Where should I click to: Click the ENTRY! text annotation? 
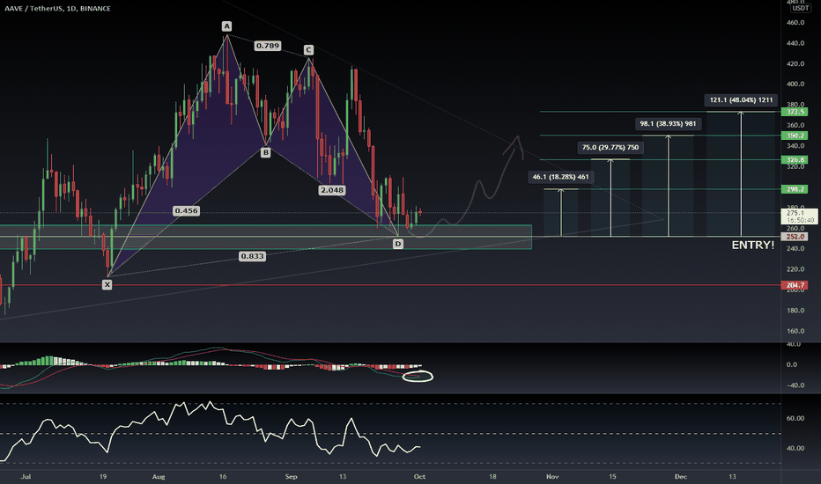point(752,245)
